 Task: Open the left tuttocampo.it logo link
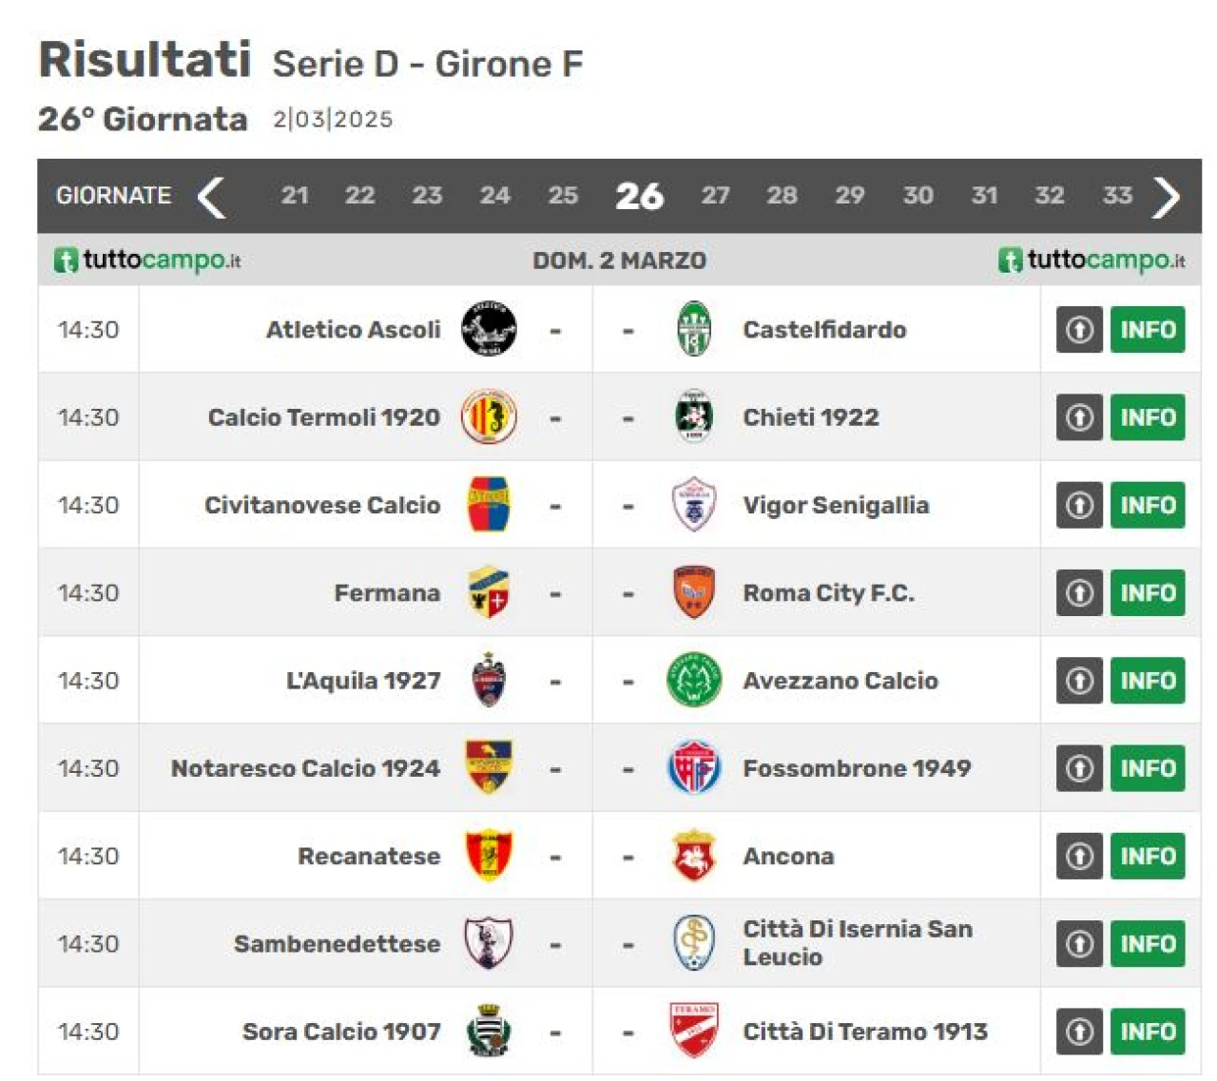[x=147, y=260]
